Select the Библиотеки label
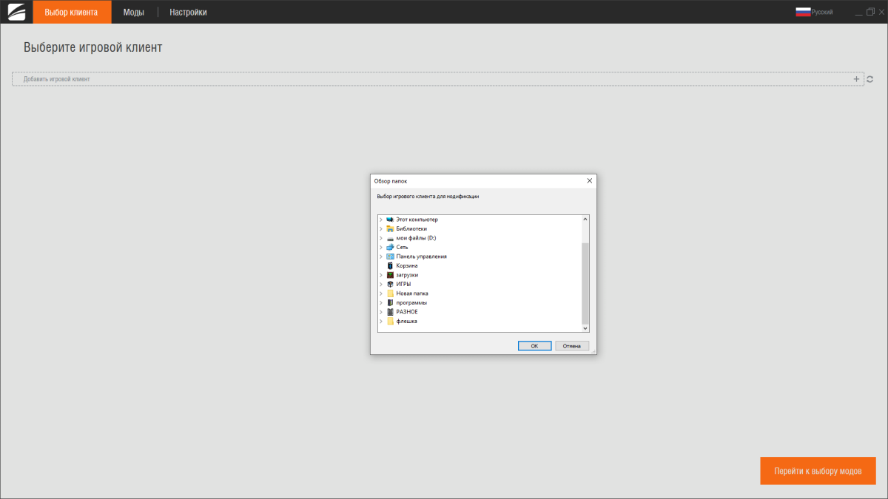888x499 pixels. (411, 228)
